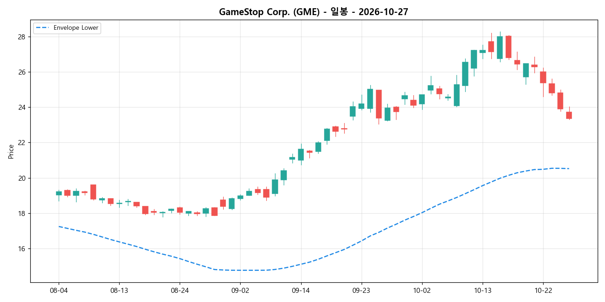
Task: Click the red candlestick at 08-24
Action: (180, 210)
